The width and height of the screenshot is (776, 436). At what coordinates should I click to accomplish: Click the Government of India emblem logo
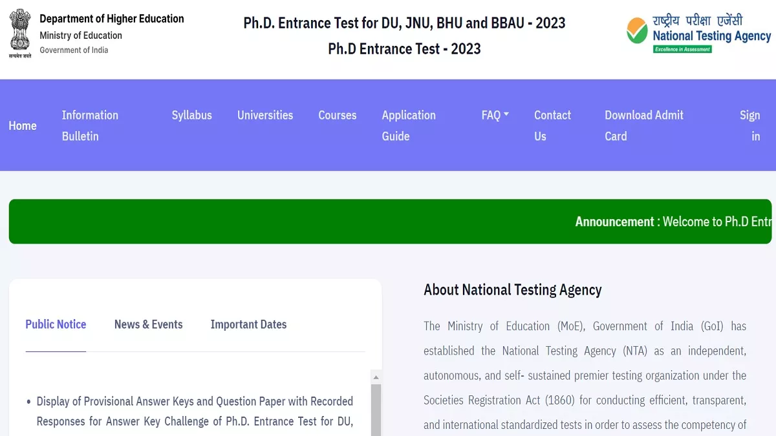pos(20,32)
